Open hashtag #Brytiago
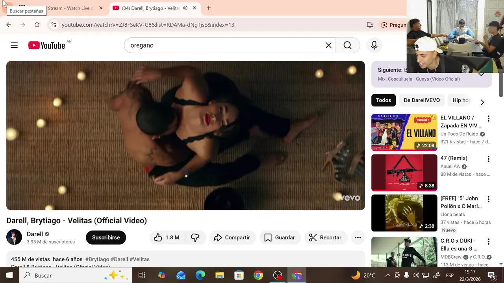This screenshot has height=283, width=504. (x=97, y=259)
